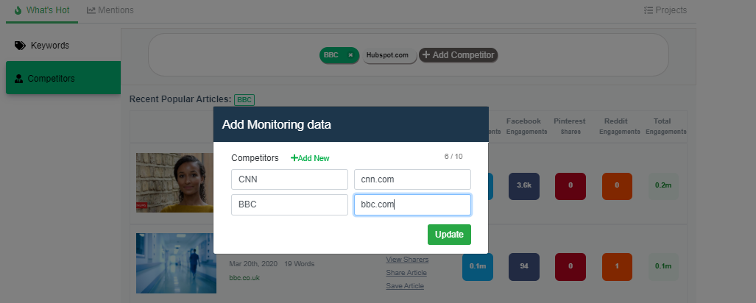Open the woman portrait article thumbnail
756x303 pixels.
(x=174, y=182)
